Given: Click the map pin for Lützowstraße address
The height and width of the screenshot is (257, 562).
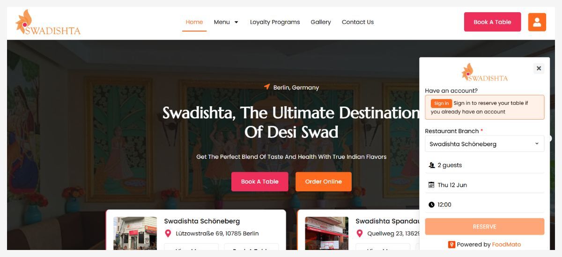Looking at the screenshot, I should [x=168, y=234].
